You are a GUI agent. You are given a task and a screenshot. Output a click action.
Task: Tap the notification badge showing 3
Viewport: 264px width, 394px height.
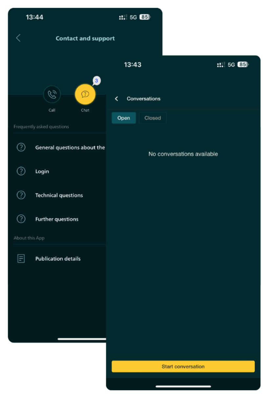(96, 81)
